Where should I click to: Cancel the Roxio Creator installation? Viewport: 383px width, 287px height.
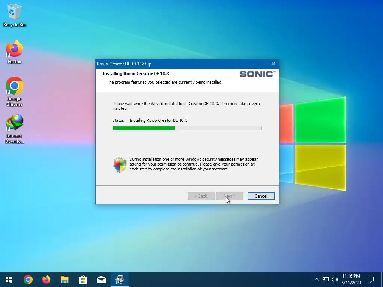261,196
